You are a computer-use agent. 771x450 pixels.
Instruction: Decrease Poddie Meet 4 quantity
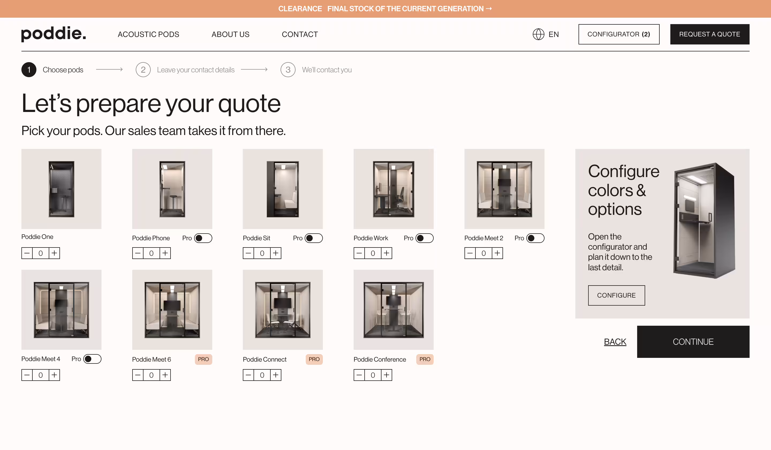coord(27,375)
